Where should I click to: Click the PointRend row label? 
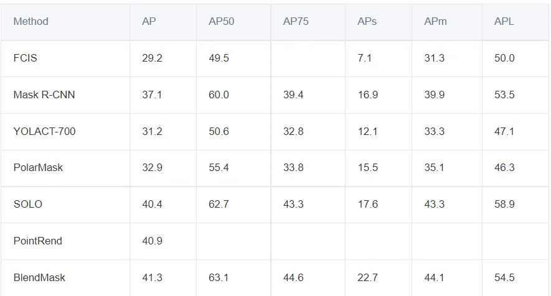click(38, 241)
